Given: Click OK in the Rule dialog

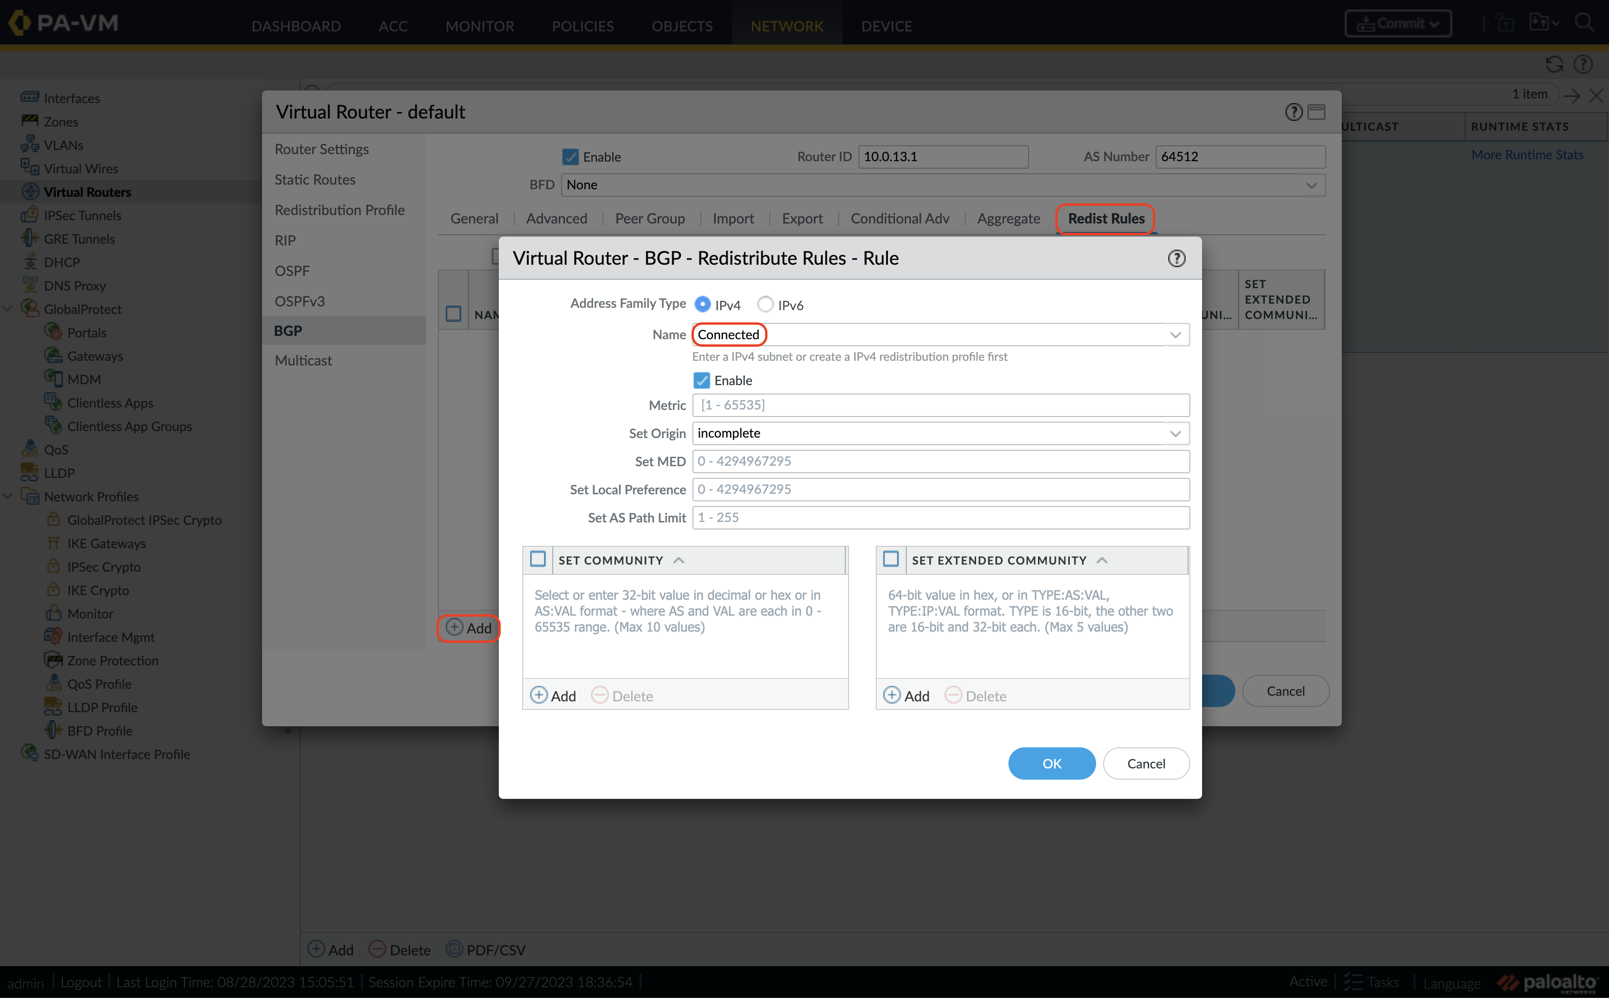Looking at the screenshot, I should pos(1051,763).
